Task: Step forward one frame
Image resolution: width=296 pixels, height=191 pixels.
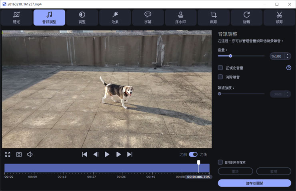Action: pos(118,154)
